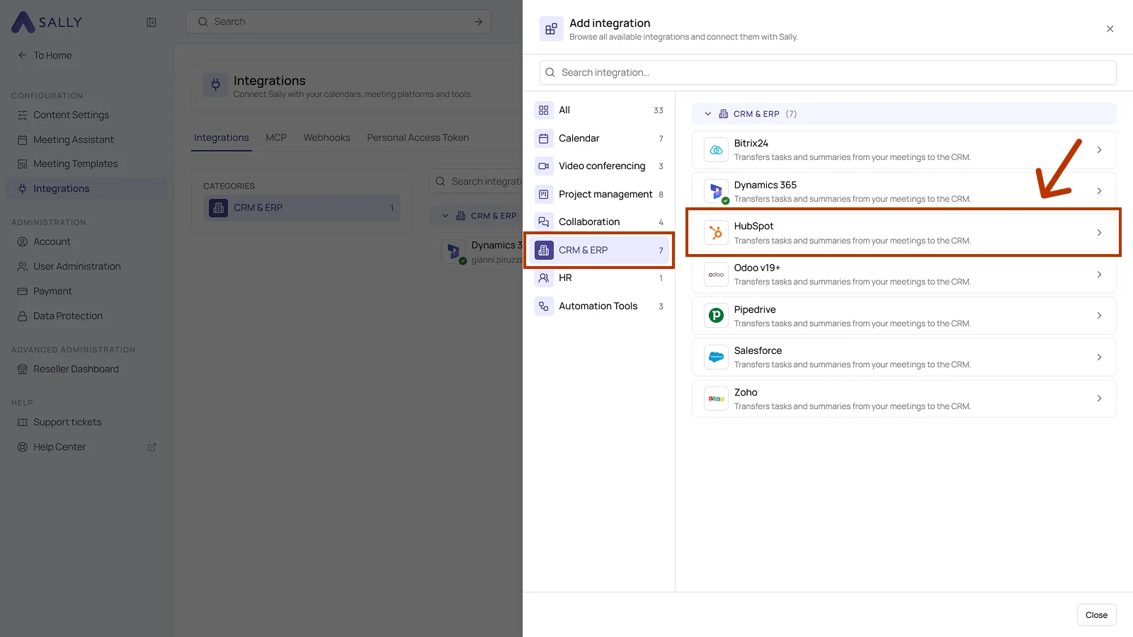Close the Add integration dialog with X
Screen dimensions: 1133x637
[x=1110, y=29]
